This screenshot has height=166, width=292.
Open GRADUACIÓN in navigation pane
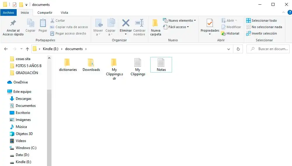[24, 73]
